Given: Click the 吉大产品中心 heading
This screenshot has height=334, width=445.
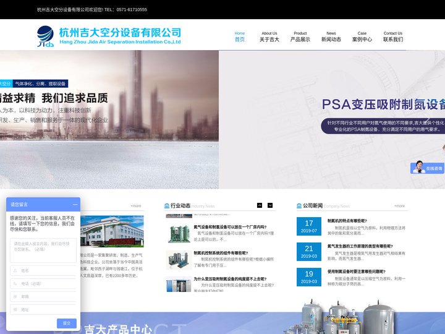Looking at the screenshot, I should [x=118, y=330].
